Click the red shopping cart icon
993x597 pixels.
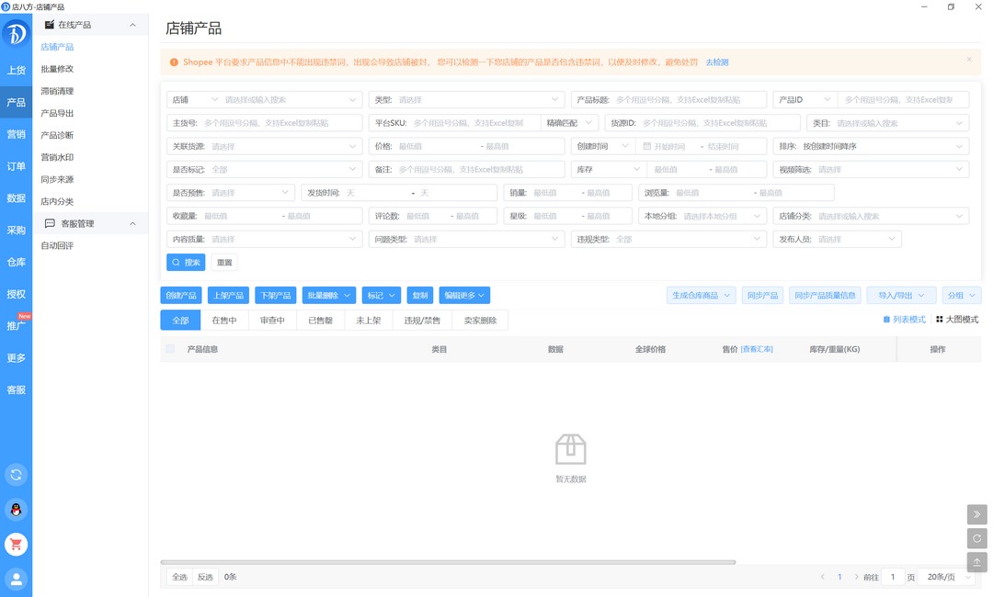tap(16, 544)
